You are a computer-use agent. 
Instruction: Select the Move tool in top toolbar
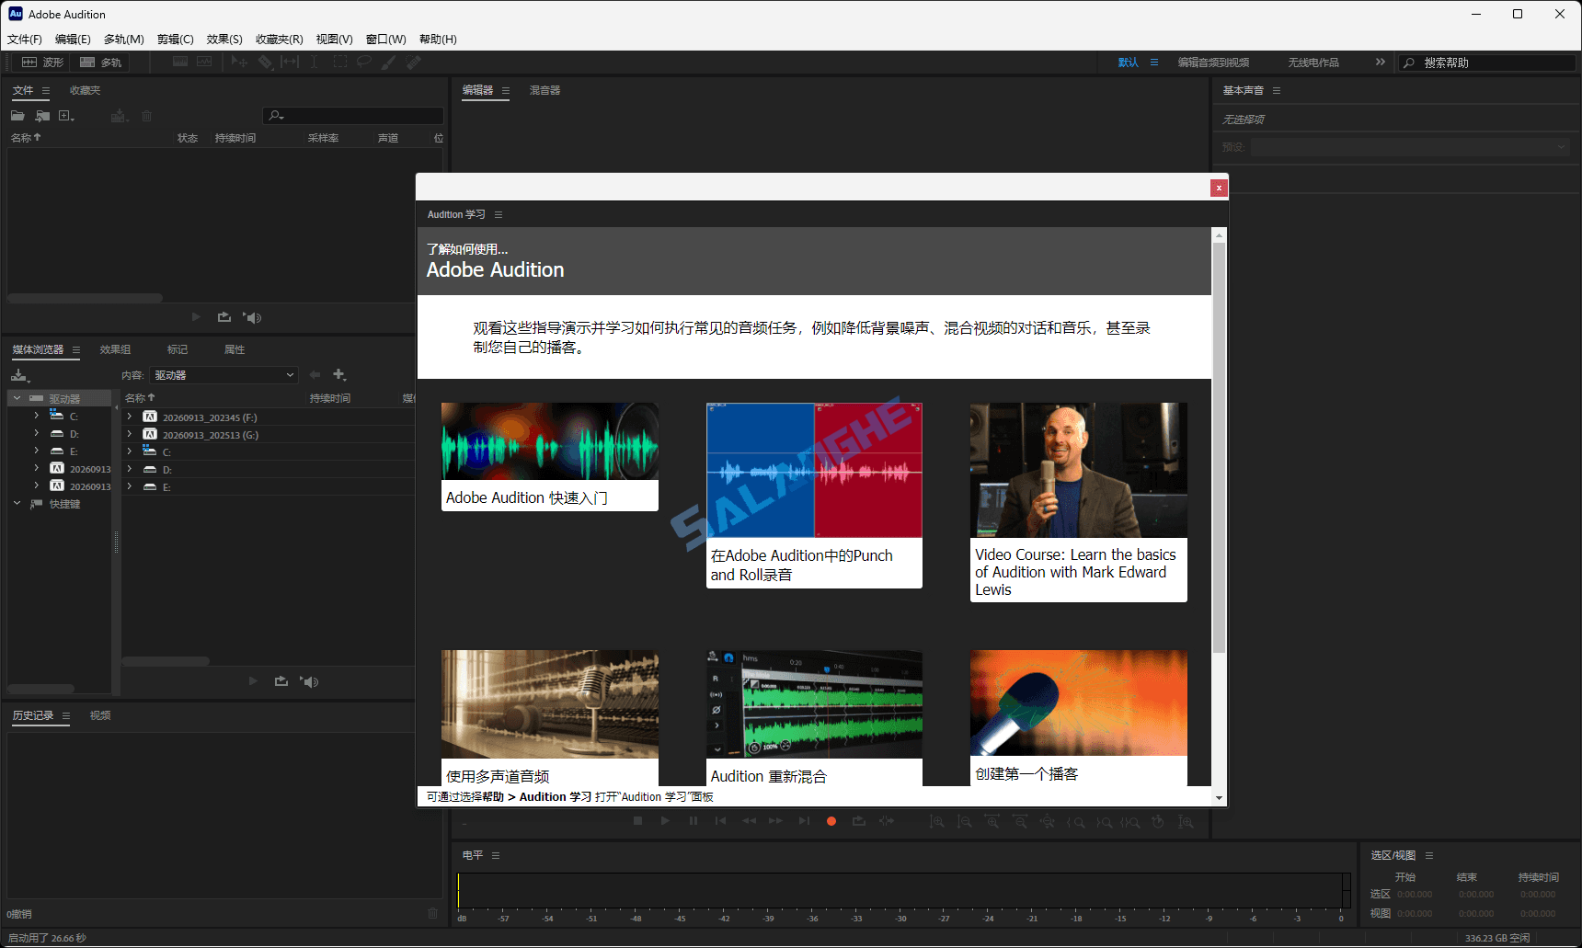(x=239, y=62)
